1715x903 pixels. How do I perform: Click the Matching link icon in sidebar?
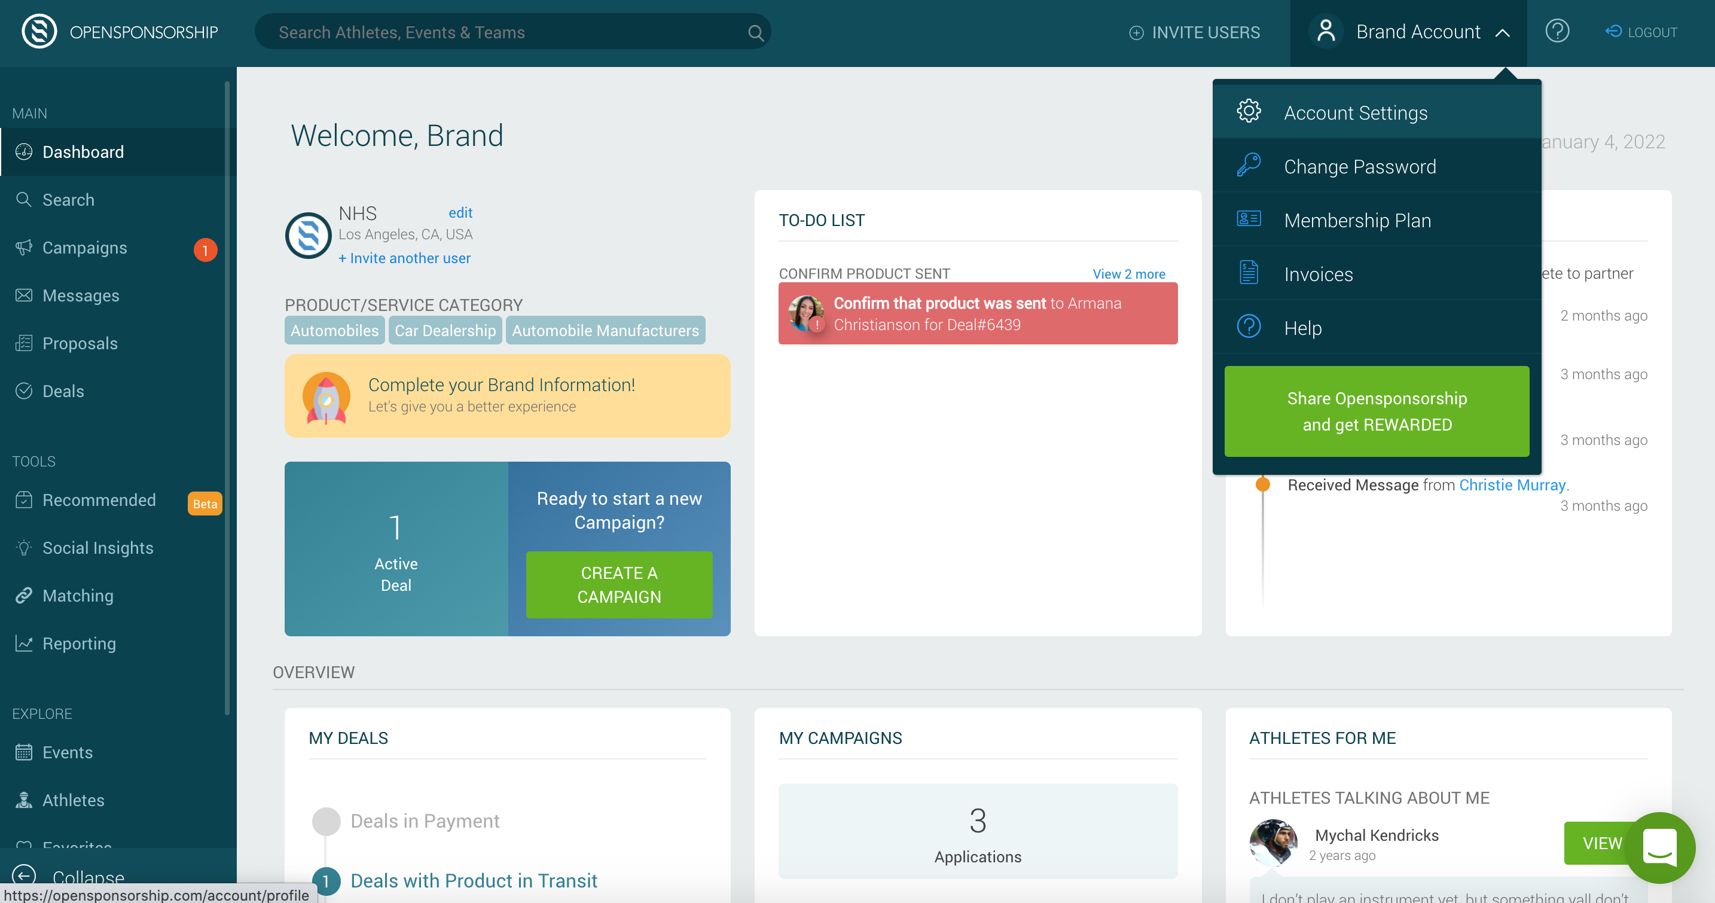pyautogui.click(x=24, y=596)
